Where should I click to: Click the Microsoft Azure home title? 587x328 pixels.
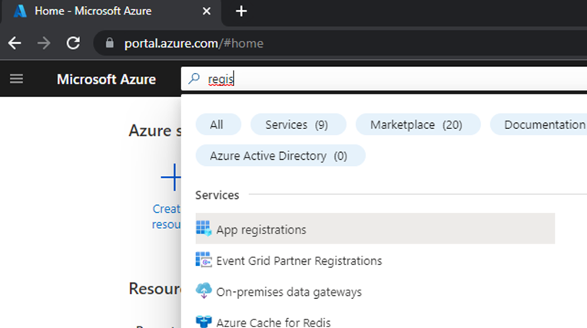pyautogui.click(x=106, y=79)
